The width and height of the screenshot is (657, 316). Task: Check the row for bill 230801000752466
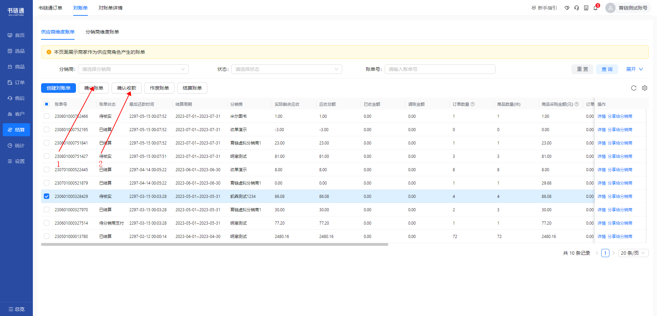tap(47, 116)
